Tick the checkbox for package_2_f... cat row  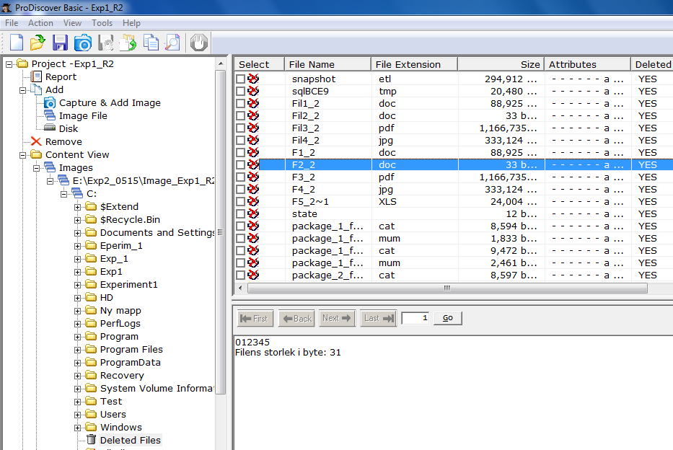[240, 275]
